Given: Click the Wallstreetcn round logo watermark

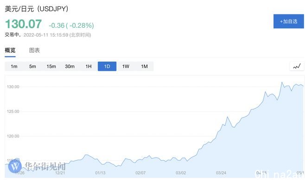Looking at the screenshot, I should [15, 166].
